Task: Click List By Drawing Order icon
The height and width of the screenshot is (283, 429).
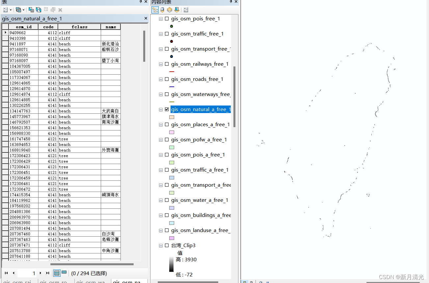Action: tap(155, 10)
